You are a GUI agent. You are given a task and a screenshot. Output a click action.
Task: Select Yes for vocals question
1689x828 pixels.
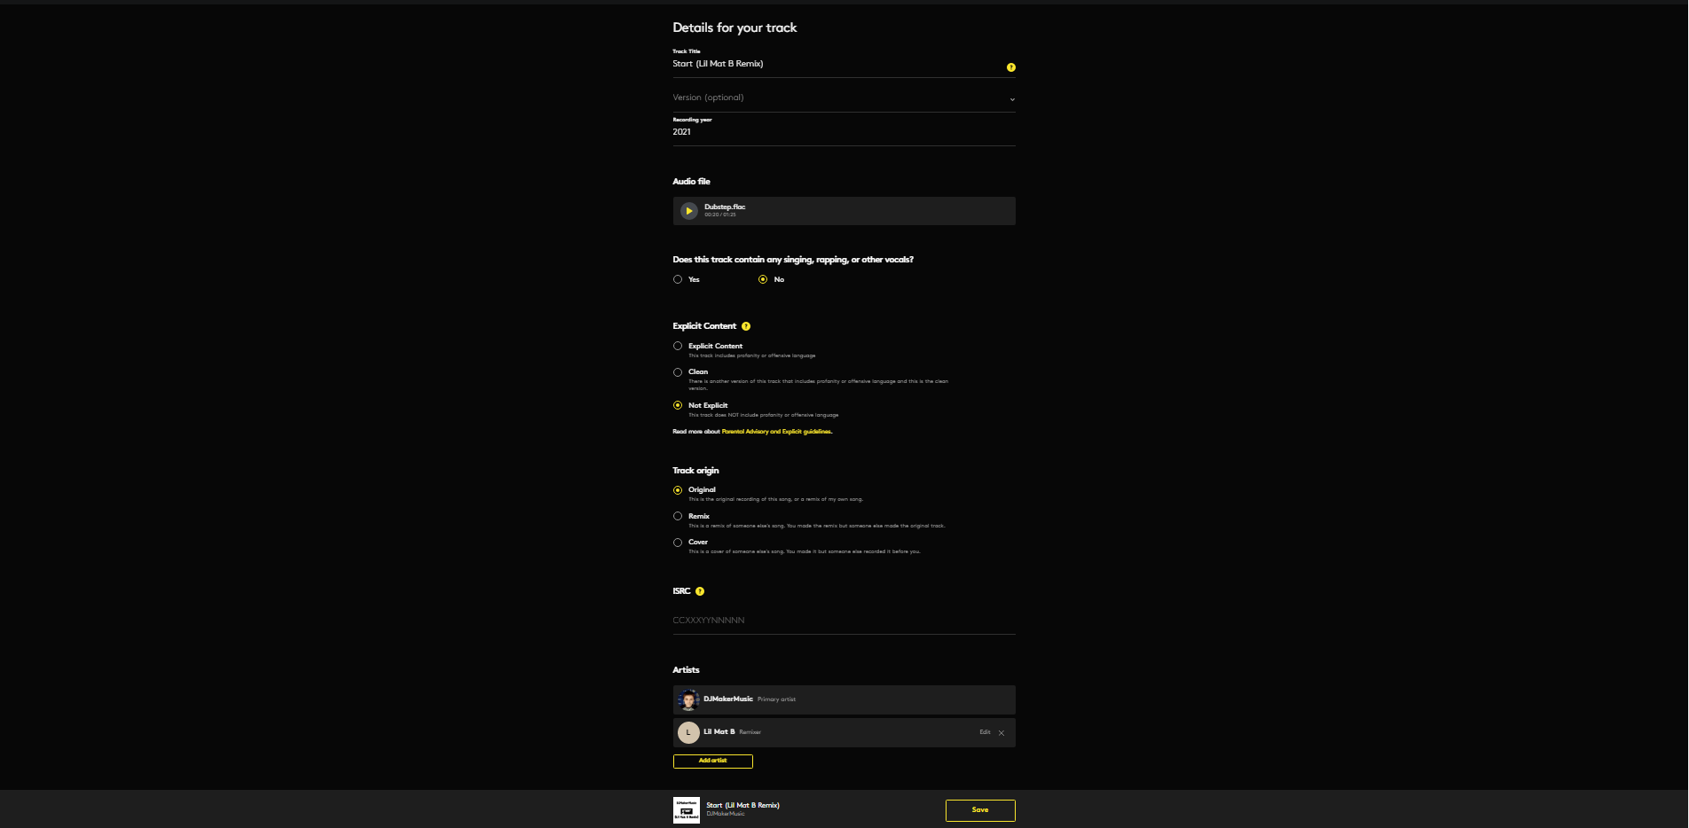[678, 279]
